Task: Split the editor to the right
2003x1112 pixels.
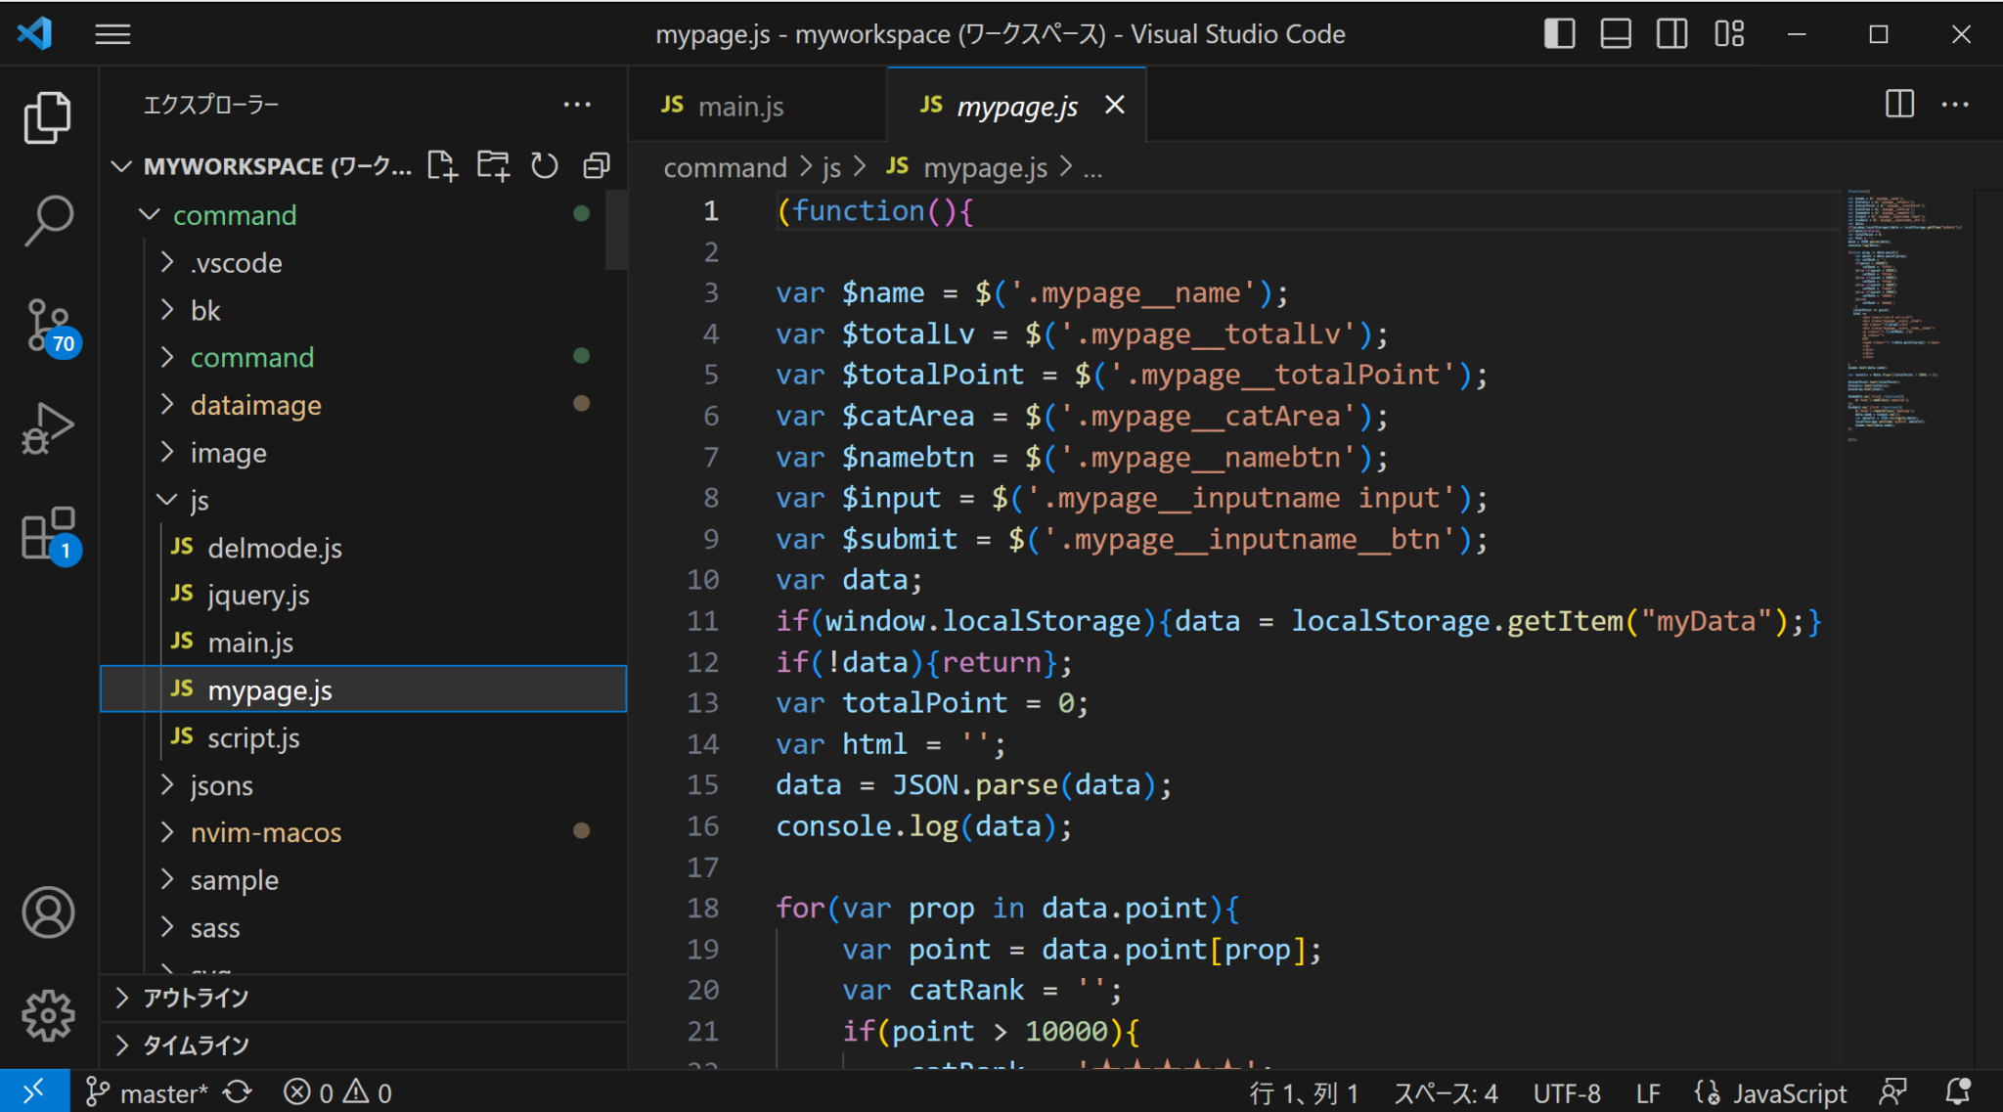Action: 1898,104
